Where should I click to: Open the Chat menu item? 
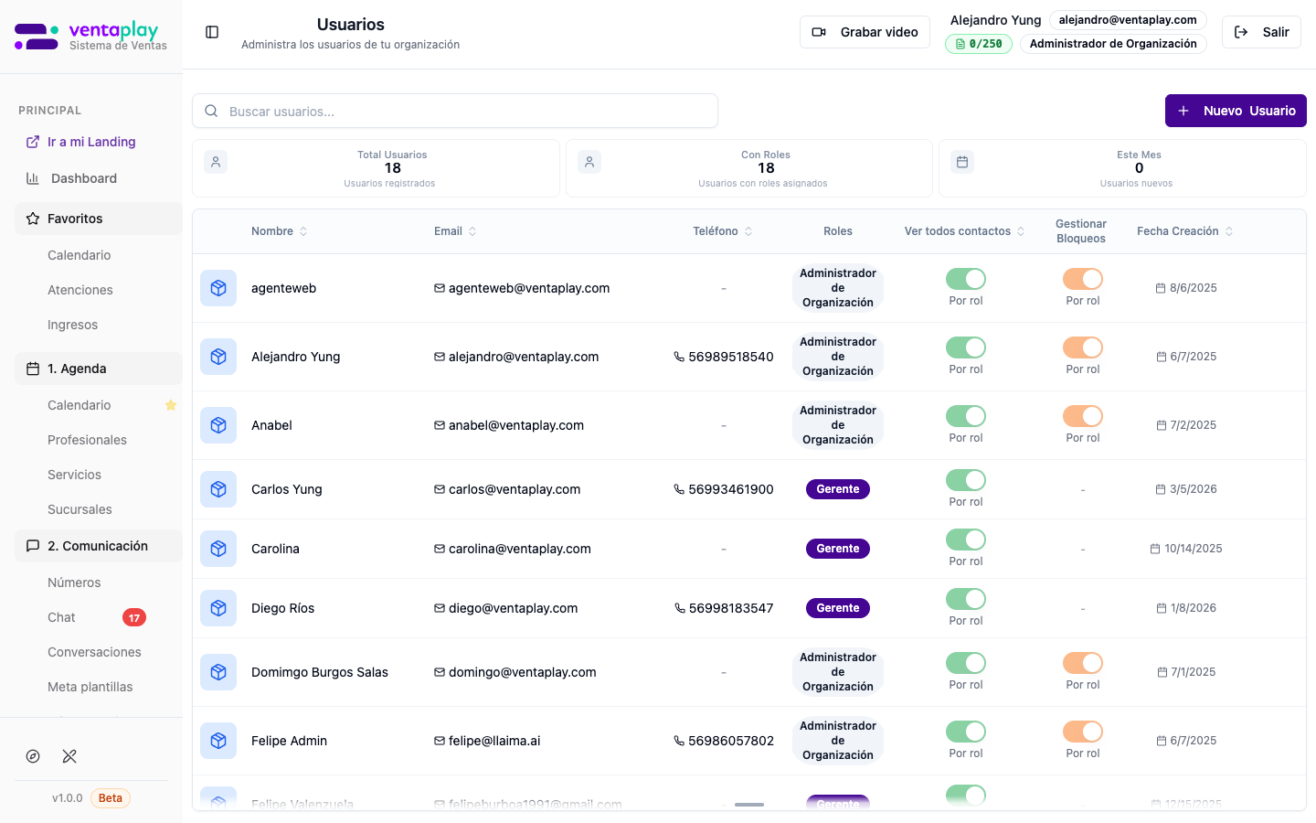pyautogui.click(x=62, y=617)
